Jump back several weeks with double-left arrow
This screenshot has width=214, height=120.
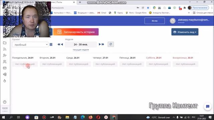(x=59, y=44)
